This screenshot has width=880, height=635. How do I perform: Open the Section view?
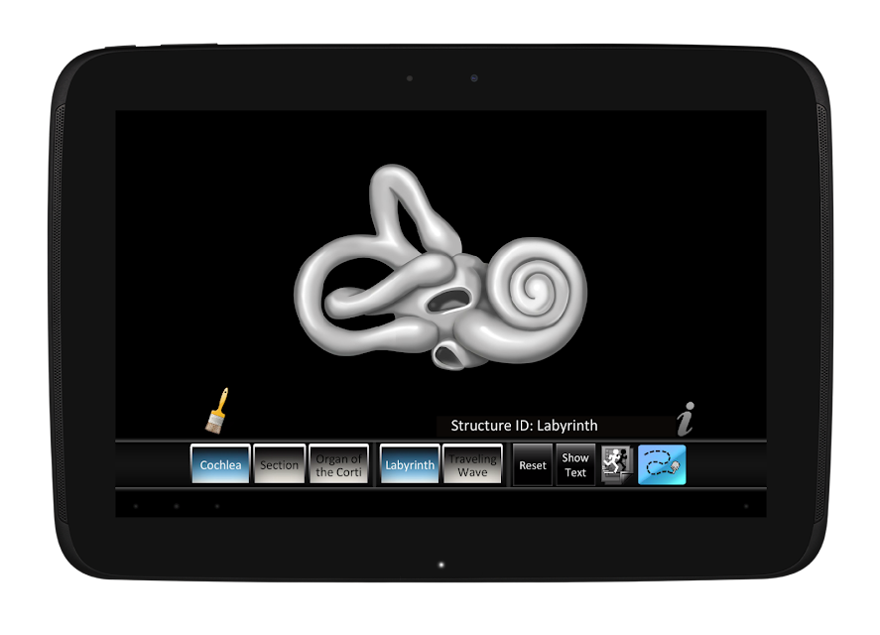(x=280, y=464)
